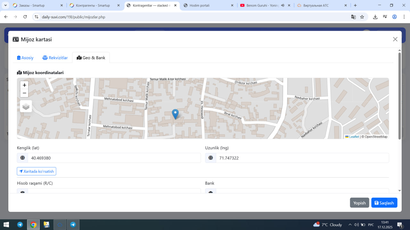Zoom in on the map

click(x=24, y=85)
